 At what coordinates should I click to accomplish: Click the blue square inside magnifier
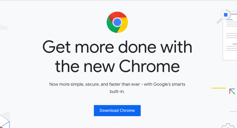[x=226, y=15]
